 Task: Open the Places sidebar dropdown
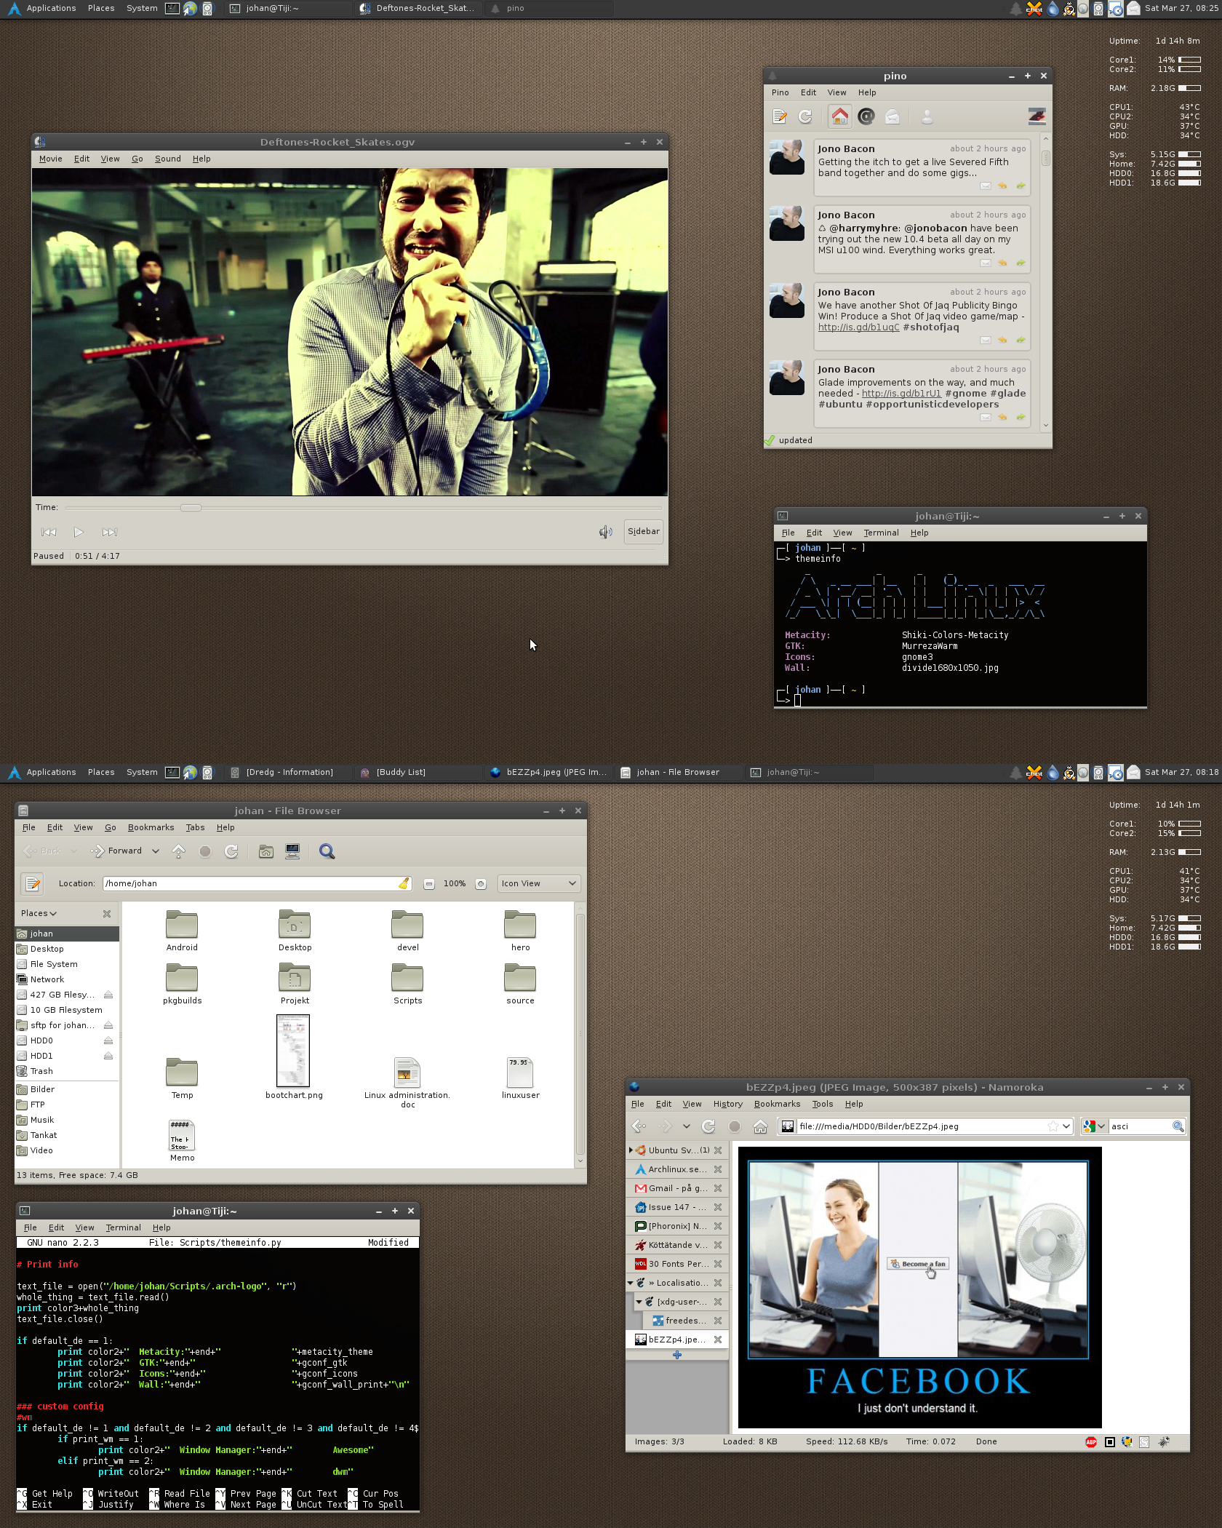click(x=39, y=914)
